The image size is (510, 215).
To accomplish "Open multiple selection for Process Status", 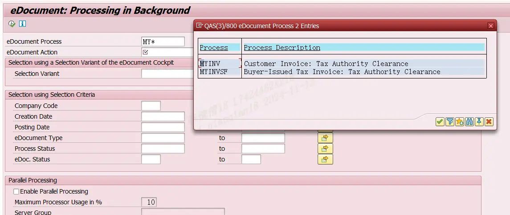I will (325, 149).
